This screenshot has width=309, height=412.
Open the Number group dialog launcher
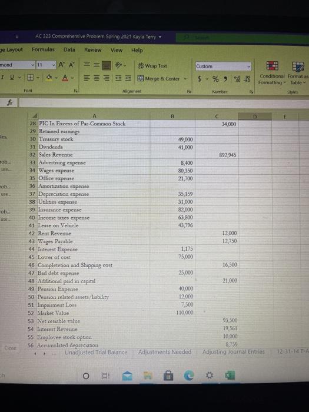coord(251,92)
